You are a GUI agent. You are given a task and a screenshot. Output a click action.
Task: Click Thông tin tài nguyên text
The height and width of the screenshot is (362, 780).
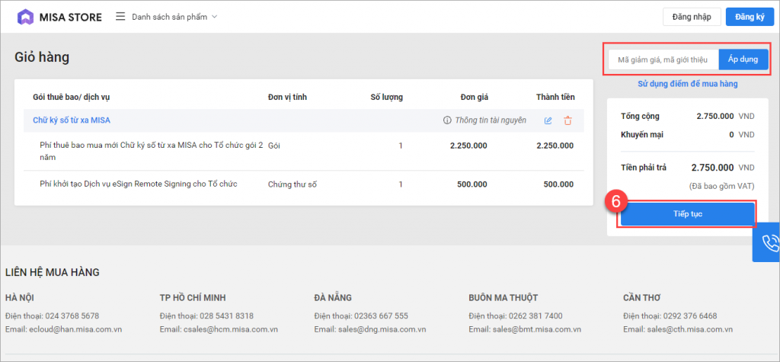tap(491, 120)
